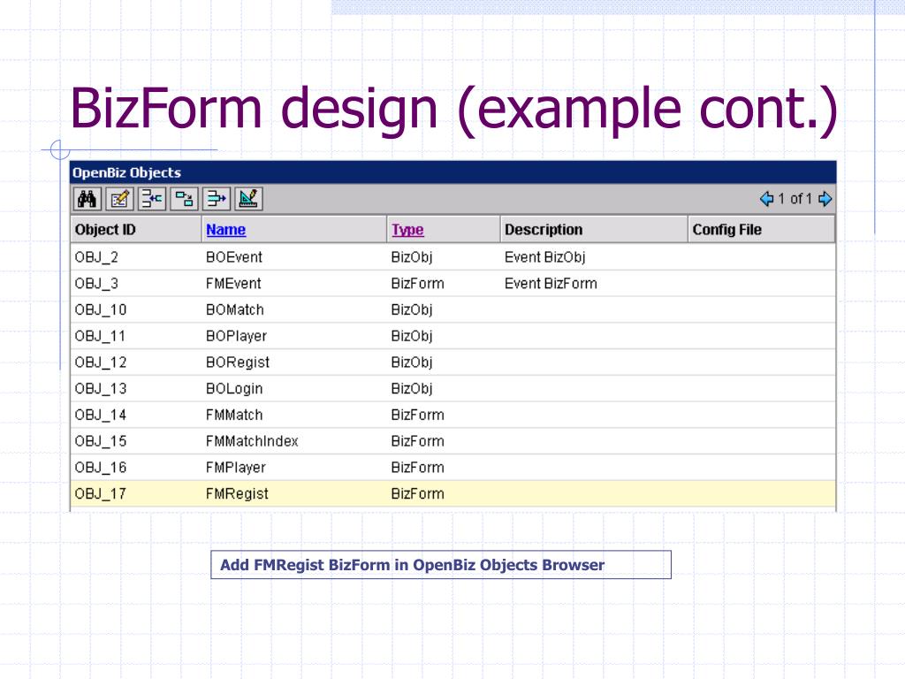Select the BOEvent name cell
Viewport: 905px width, 679px height.
233,257
